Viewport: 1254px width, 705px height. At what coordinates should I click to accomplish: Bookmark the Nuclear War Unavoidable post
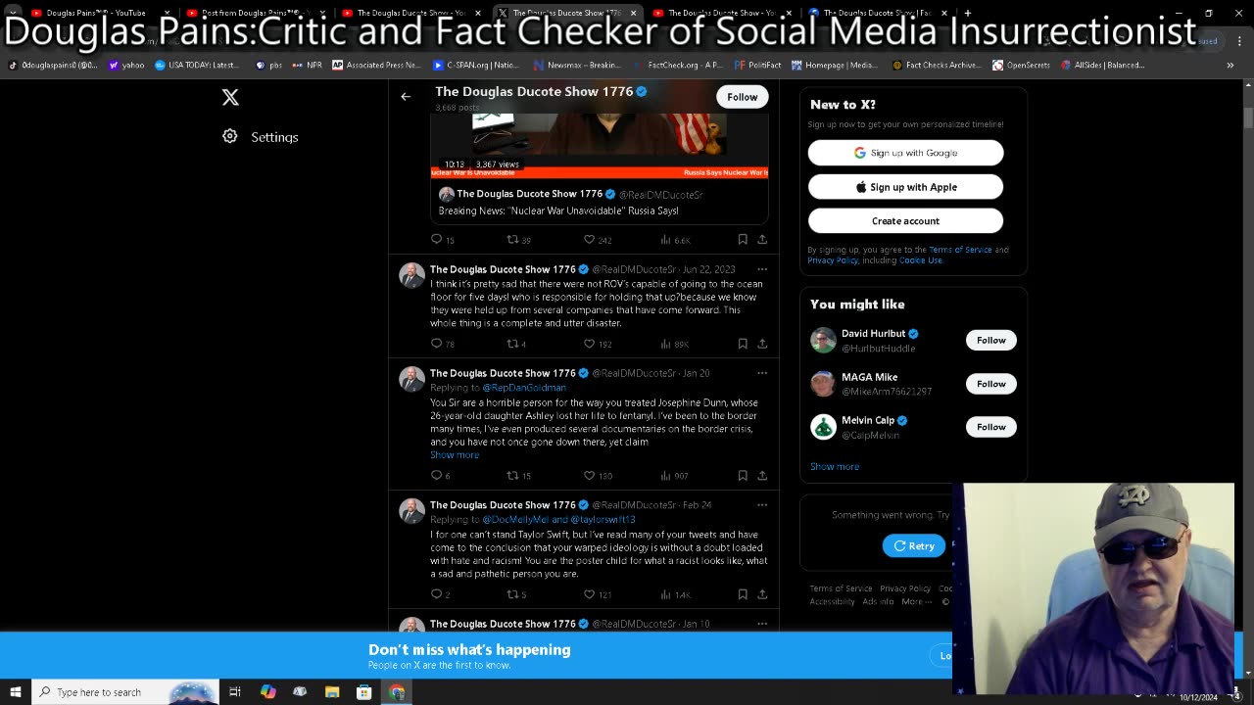pos(743,239)
